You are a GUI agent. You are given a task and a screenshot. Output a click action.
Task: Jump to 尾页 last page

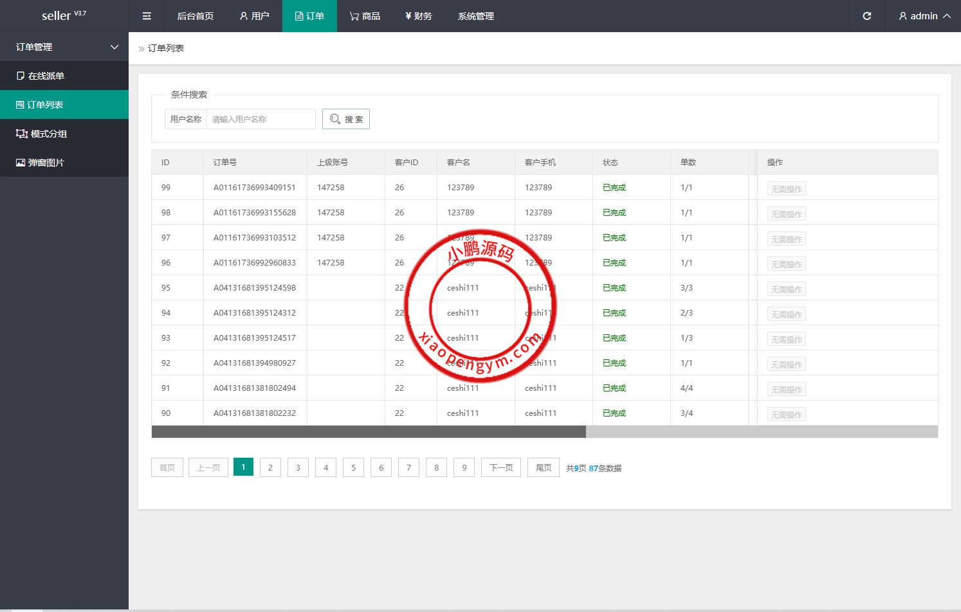coord(543,467)
